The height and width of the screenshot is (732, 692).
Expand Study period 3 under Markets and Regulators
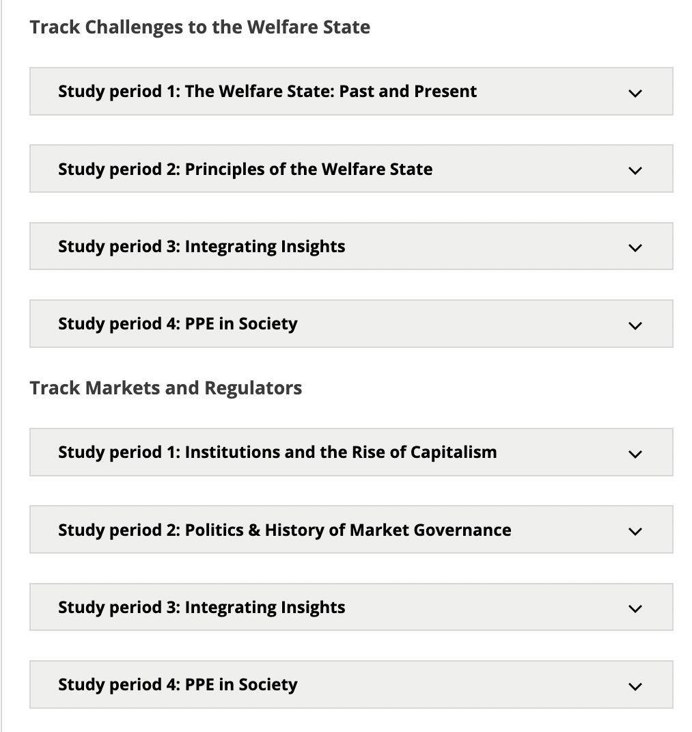tap(202, 607)
